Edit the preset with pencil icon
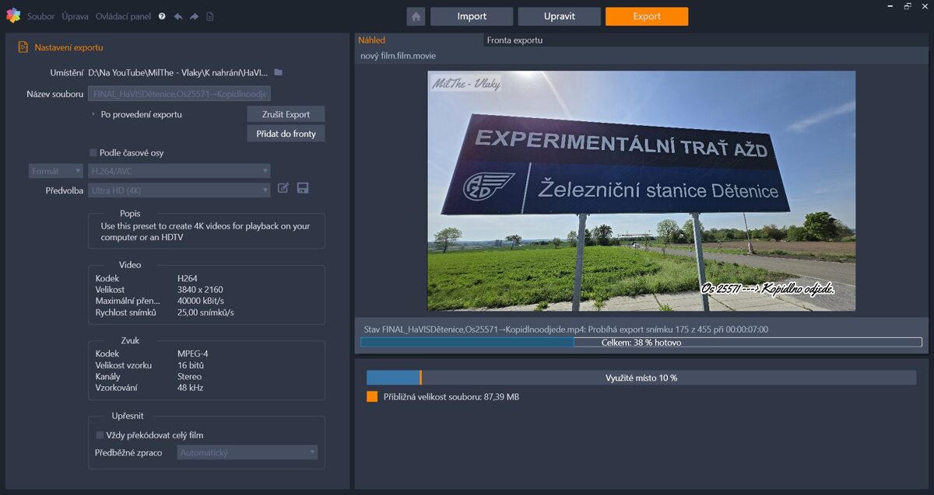The image size is (934, 495). (283, 188)
